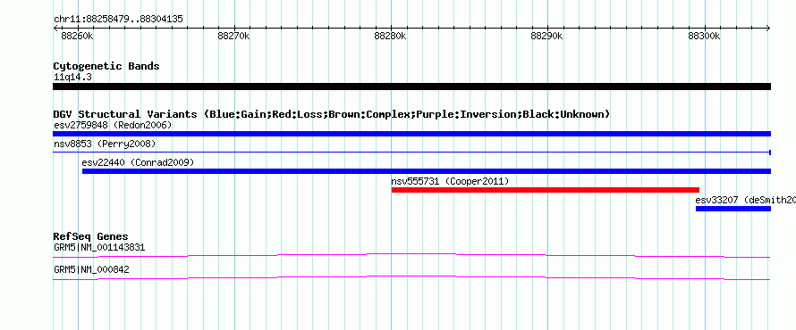Select the short blue esv33207 gain bar
The height and width of the screenshot is (330, 796).
[733, 209]
